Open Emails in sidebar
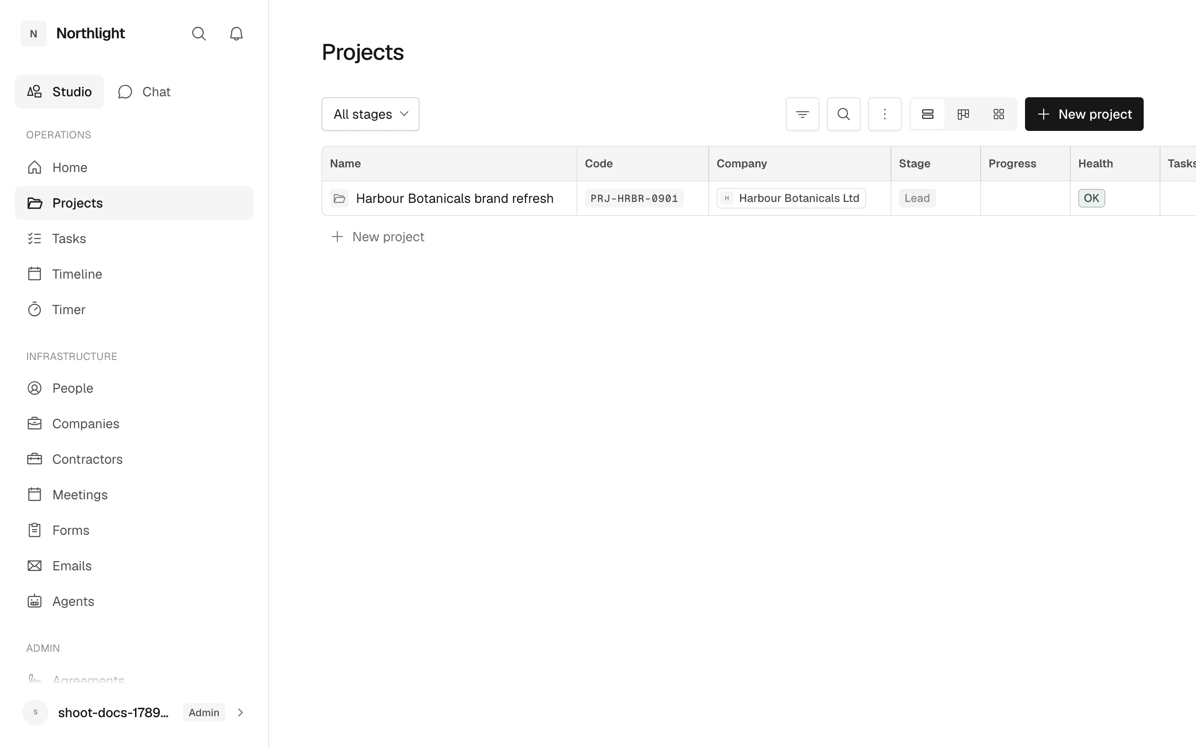The image size is (1196, 748). coord(134,566)
